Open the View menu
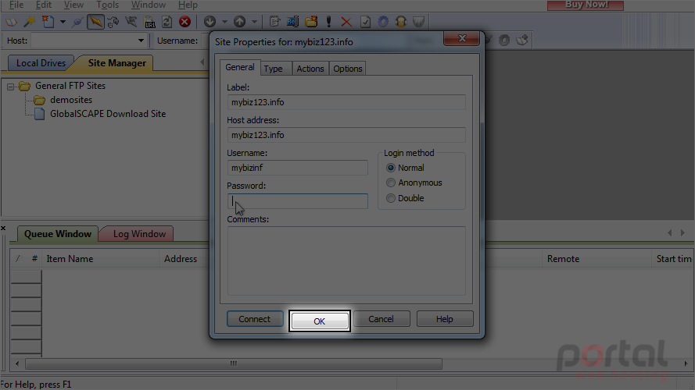 (x=73, y=5)
